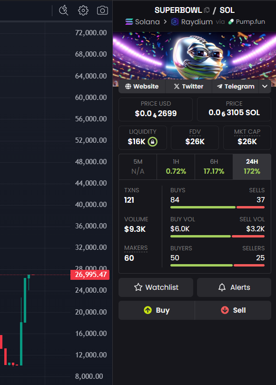The height and width of the screenshot is (385, 276).
Task: Add the token to Watchlist
Action: (x=156, y=287)
